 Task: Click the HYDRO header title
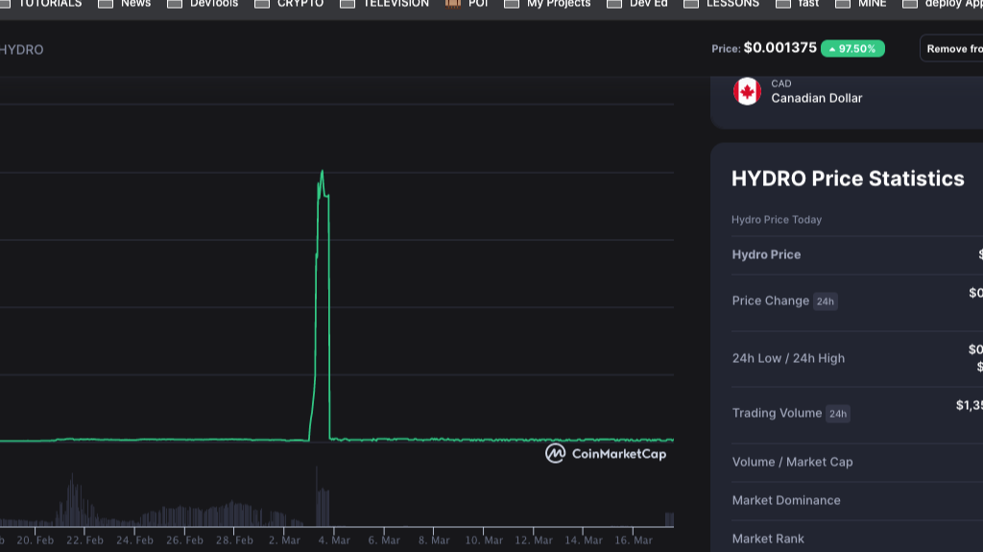point(21,50)
